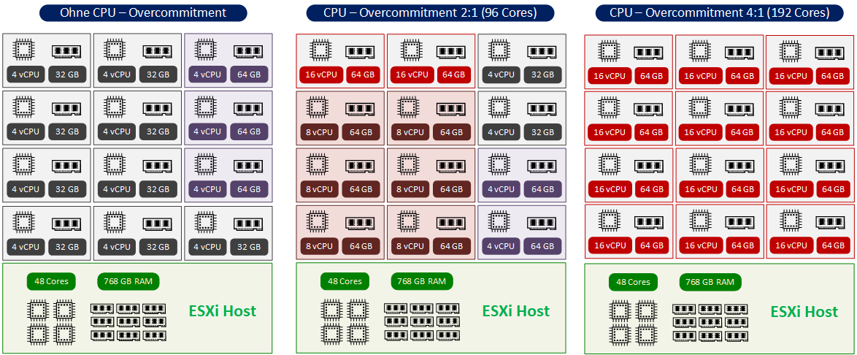Screen dimensions: 857x355
Task: Select the "CPU – Overcommitment 4:1 (192 Cores)" header
Action: click(719, 12)
